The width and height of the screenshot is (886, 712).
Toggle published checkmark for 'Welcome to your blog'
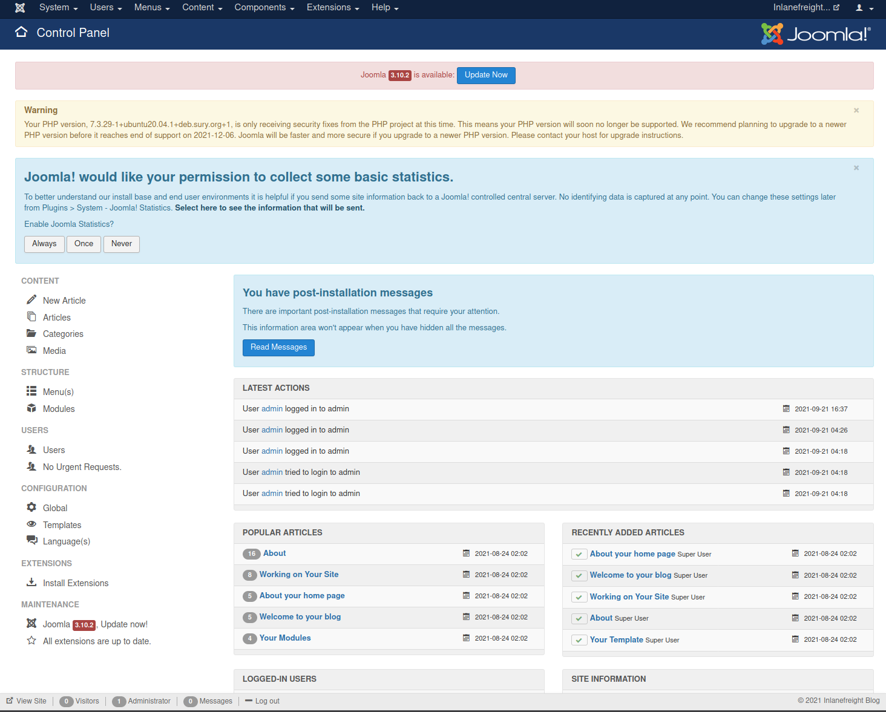tap(579, 576)
